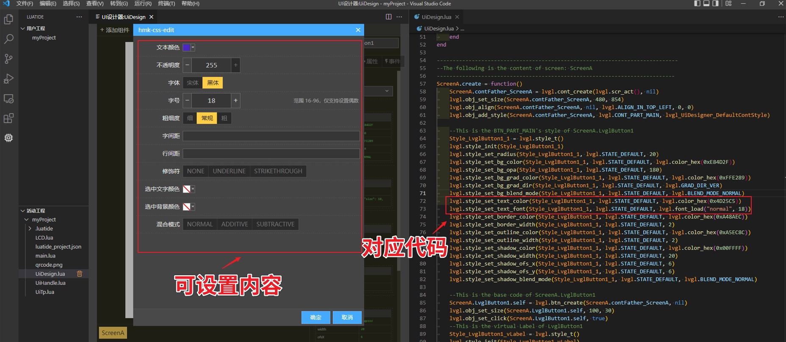Toggle primary sidebar layout icon in title bar

(697, 3)
